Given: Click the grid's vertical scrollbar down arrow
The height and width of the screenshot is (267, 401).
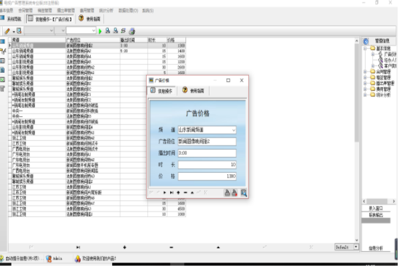Looking at the screenshot, I should click(x=357, y=240).
